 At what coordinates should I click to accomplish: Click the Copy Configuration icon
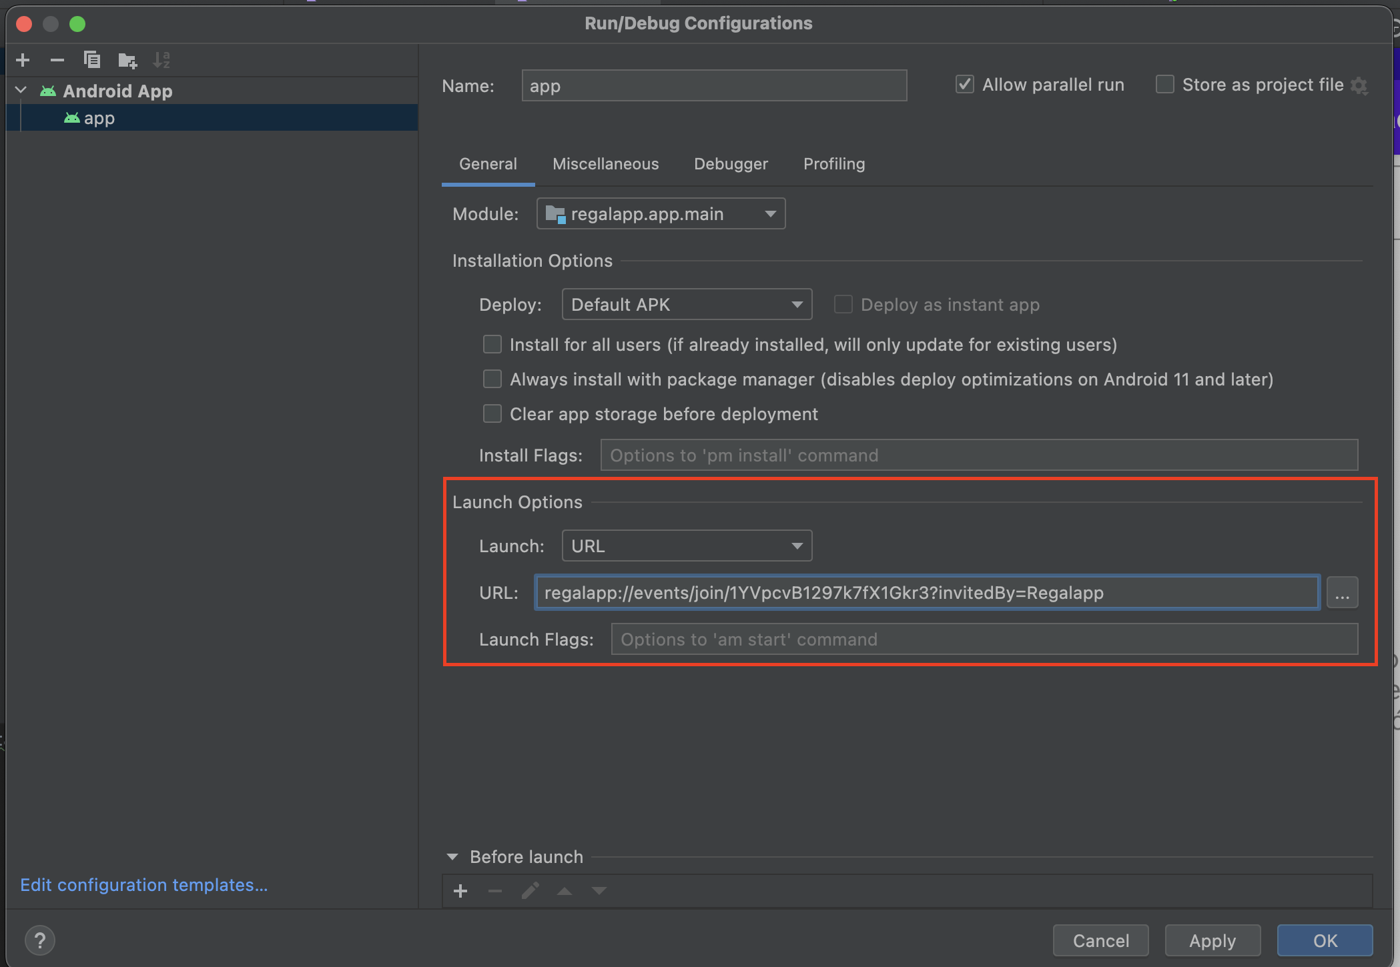click(92, 60)
